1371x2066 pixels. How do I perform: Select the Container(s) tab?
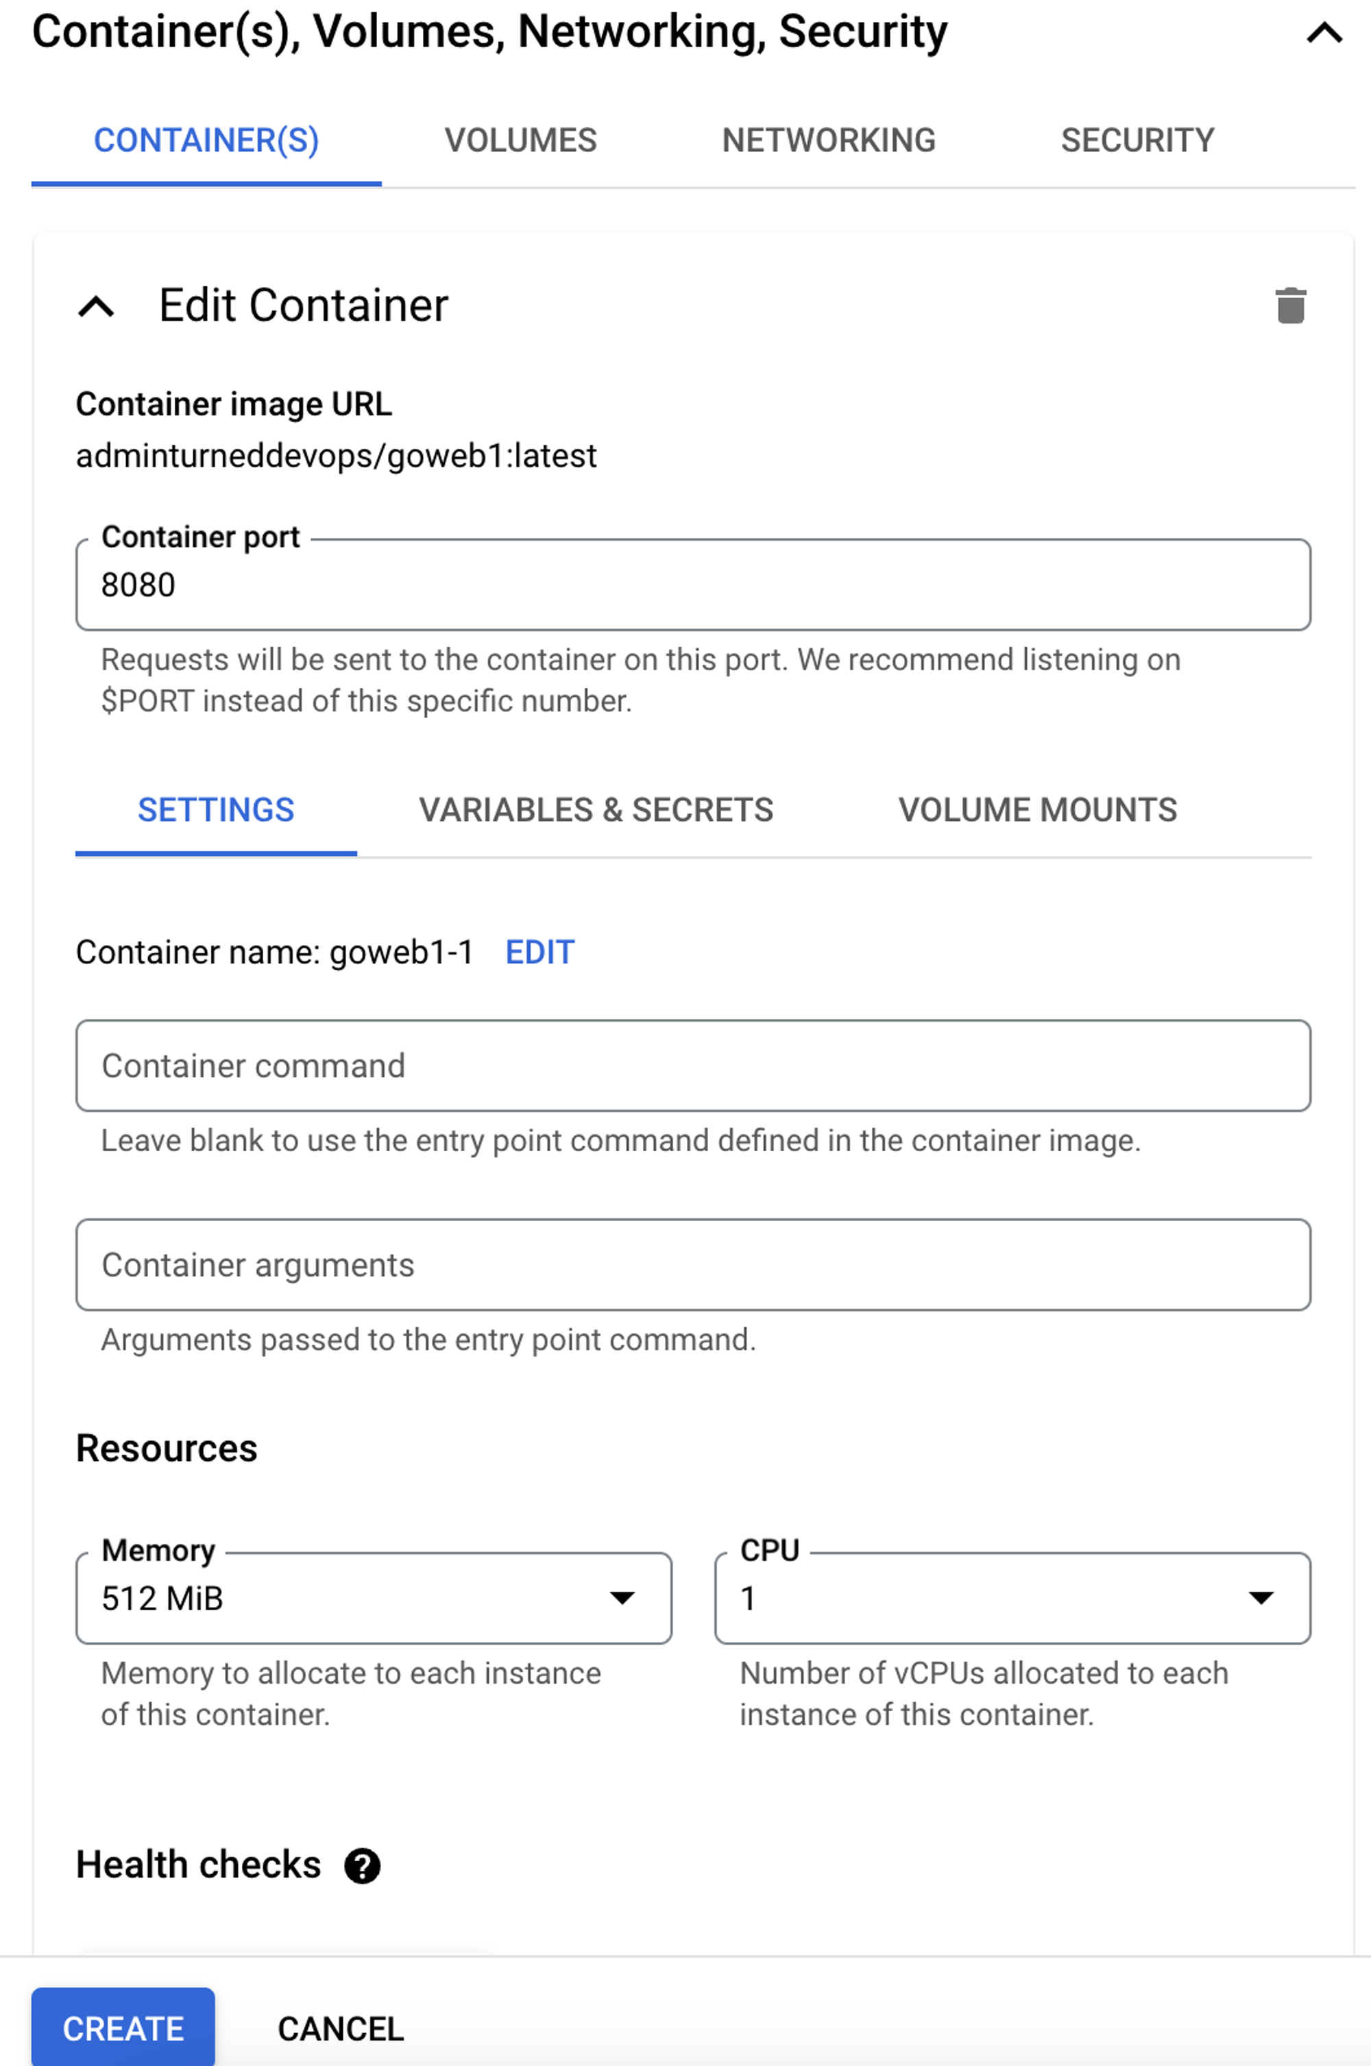(x=206, y=140)
